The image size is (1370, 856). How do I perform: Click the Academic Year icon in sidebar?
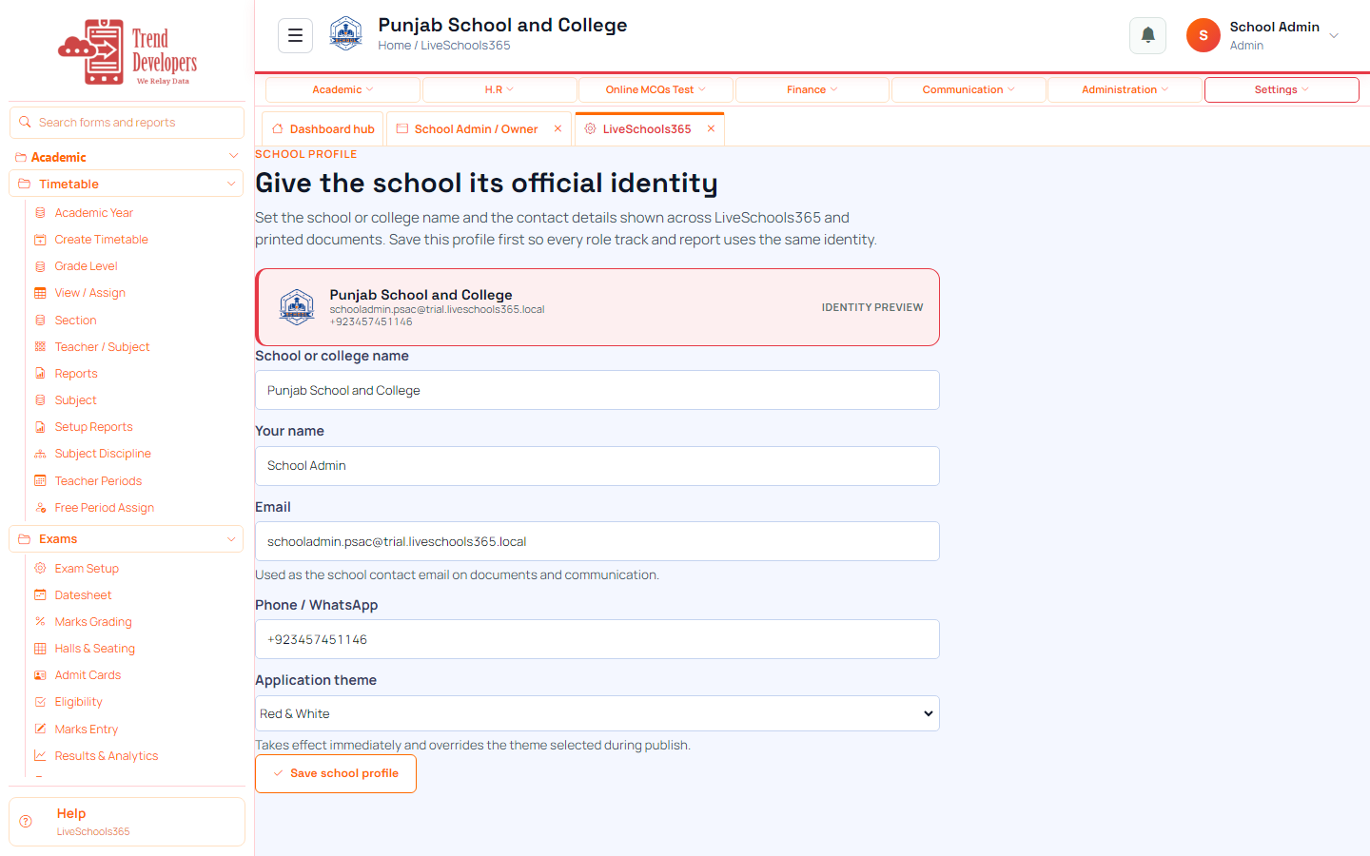pos(40,213)
